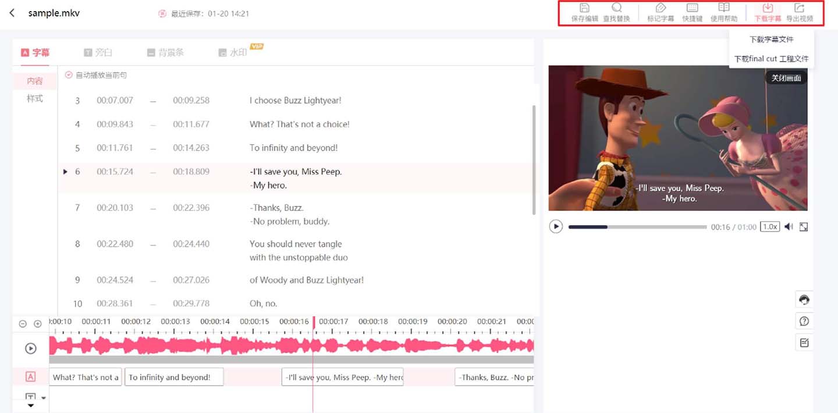This screenshot has width=838, height=413.
Task: Toggle the subtitle track A icon
Action: pos(31,377)
